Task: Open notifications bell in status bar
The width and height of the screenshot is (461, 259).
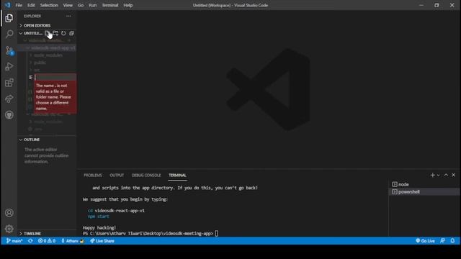Action: [452, 241]
